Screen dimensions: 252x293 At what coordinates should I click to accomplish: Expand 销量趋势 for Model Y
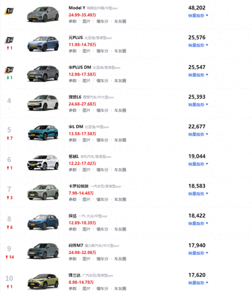click(x=198, y=15)
